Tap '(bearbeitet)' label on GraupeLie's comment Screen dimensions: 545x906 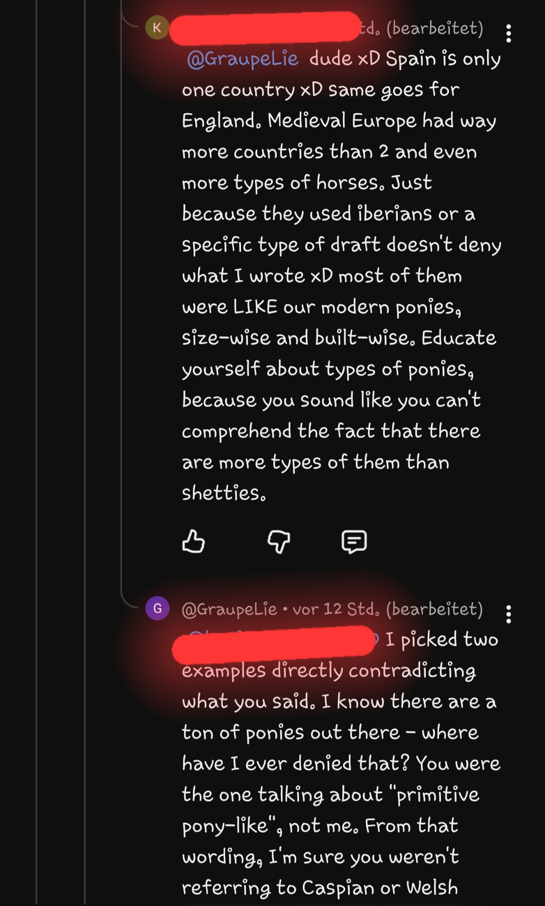434,609
